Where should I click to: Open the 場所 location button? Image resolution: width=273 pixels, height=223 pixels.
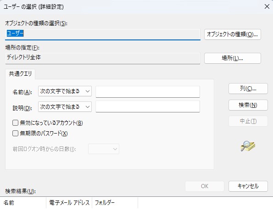click(x=233, y=58)
